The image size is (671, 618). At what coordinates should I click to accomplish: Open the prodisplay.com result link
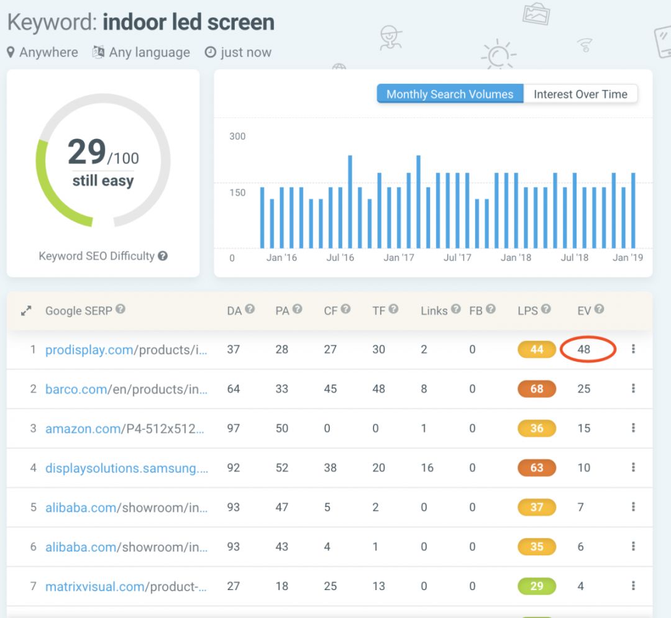coord(126,350)
